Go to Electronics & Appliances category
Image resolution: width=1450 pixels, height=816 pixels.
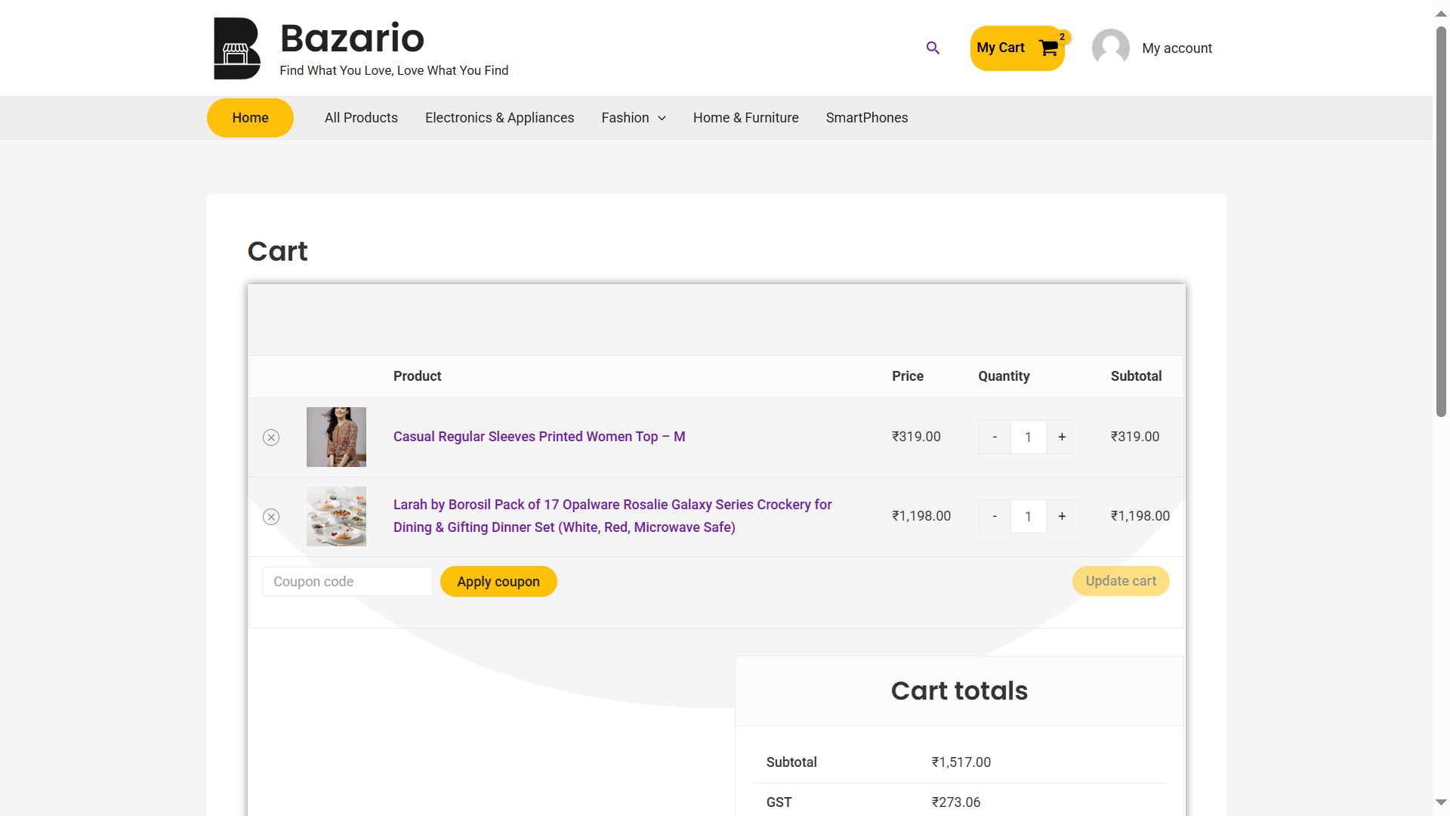click(x=499, y=118)
